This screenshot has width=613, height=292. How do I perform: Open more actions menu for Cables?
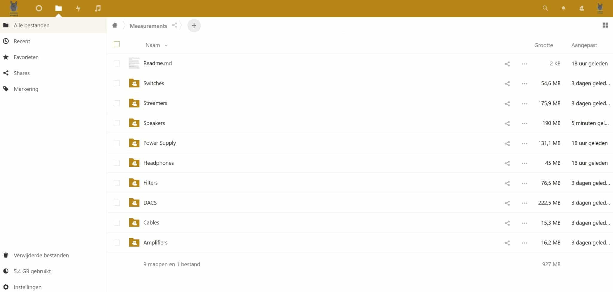pos(524,223)
